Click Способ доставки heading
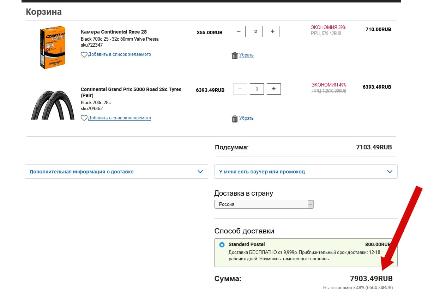Image resolution: width=434 pixels, height=291 pixels. 244,231
